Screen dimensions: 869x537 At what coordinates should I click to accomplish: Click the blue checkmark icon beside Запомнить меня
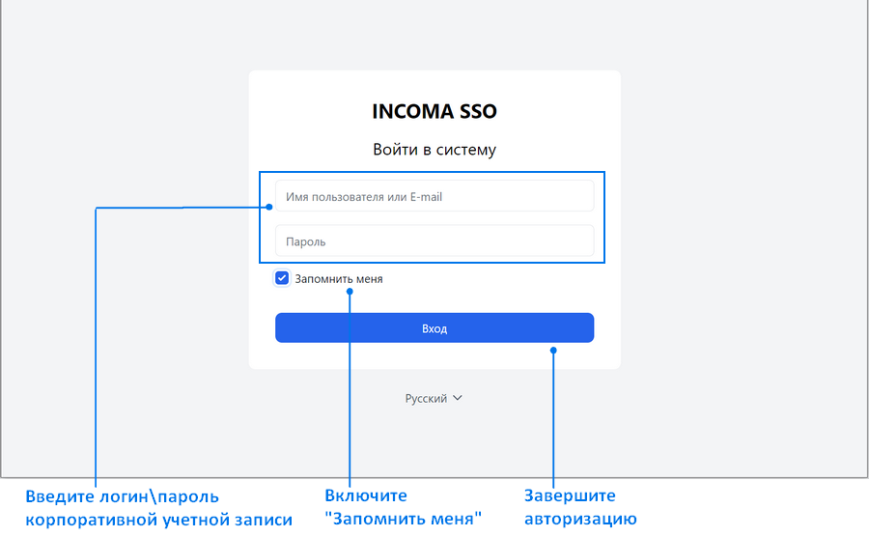pyautogui.click(x=282, y=278)
